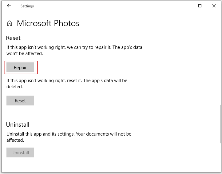The height and width of the screenshot is (174, 222).
Task: Click the 'Settings' title bar text
Action: click(x=27, y=6)
